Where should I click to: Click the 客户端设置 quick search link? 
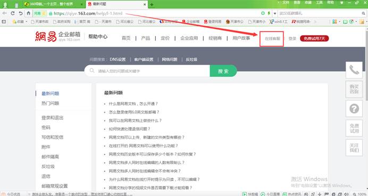pyautogui.click(x=144, y=59)
